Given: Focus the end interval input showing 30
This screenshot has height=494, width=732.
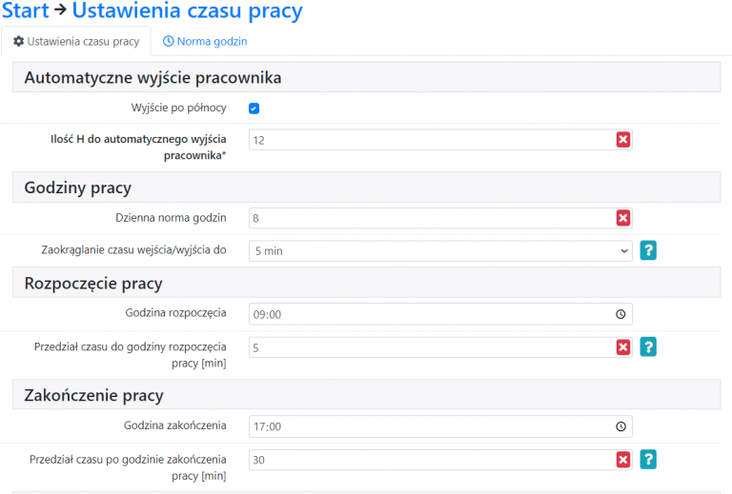Looking at the screenshot, I should (x=429, y=460).
